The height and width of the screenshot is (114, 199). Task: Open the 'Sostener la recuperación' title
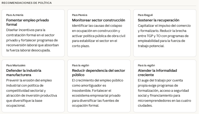[x=158, y=20]
